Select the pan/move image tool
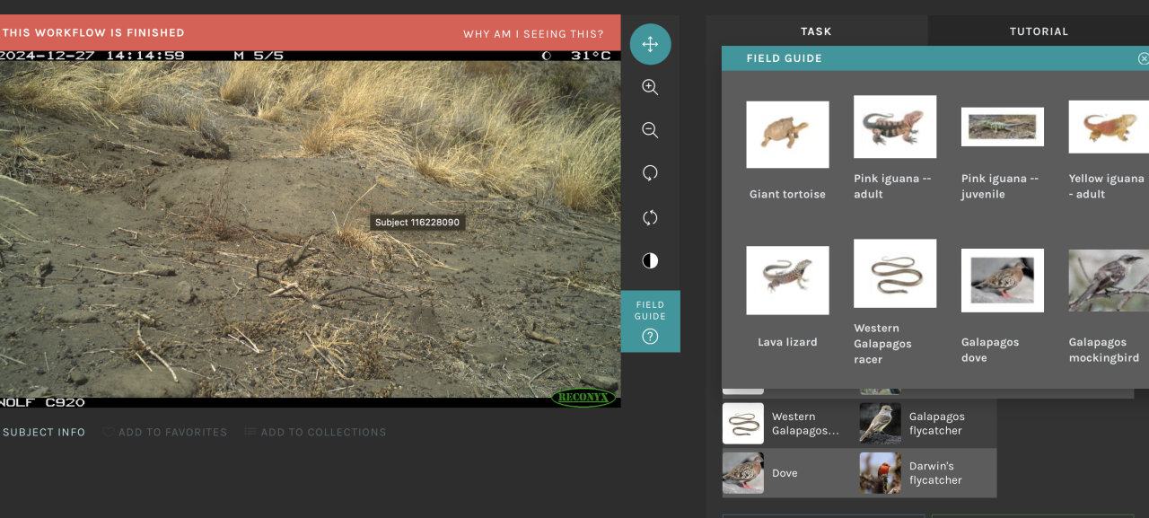 [x=650, y=44]
